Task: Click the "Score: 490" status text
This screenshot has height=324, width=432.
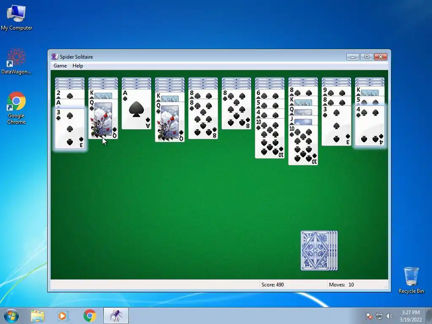Action: [x=273, y=285]
